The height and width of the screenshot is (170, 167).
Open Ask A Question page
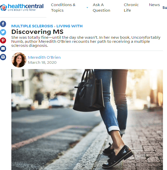pyautogui.click(x=101, y=8)
